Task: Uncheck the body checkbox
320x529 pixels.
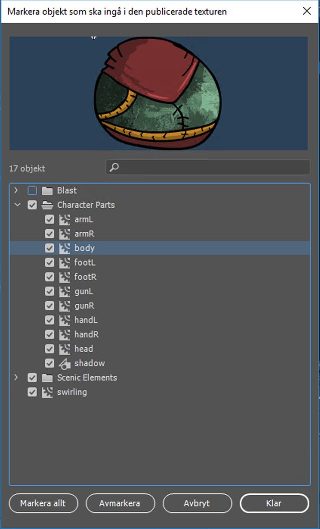Action: coord(49,248)
